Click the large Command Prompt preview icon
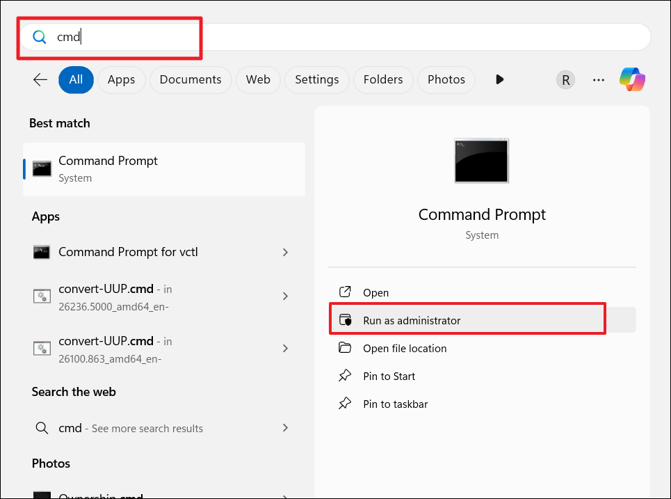The height and width of the screenshot is (499, 671). click(481, 161)
